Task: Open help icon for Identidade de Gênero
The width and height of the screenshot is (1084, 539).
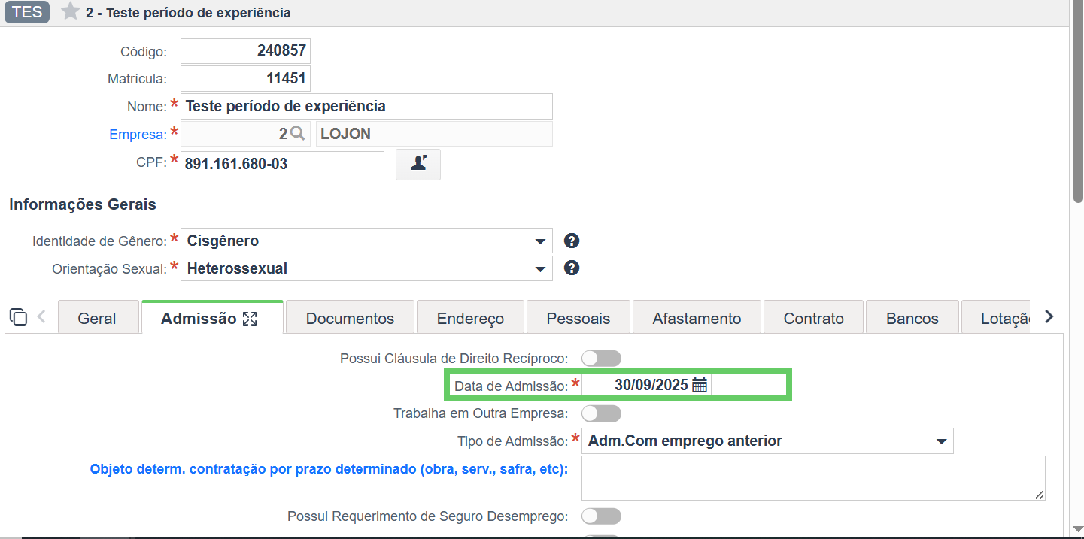Action: 572,241
